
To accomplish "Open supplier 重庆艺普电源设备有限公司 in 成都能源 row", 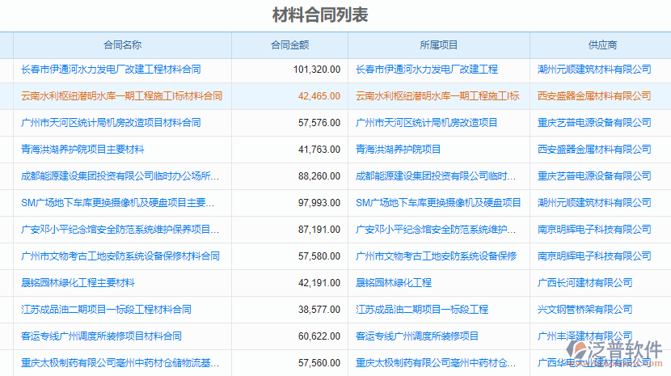I will click(x=594, y=176).
